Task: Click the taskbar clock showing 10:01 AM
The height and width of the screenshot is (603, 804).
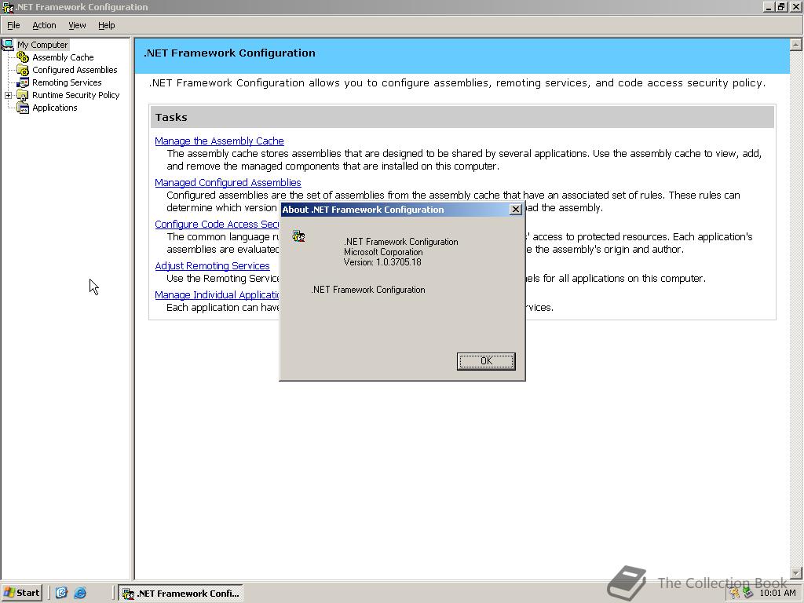Action: (x=777, y=594)
